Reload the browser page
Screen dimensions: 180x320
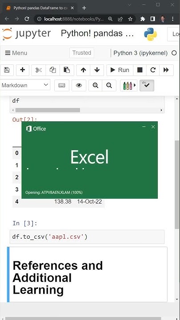(27, 19)
